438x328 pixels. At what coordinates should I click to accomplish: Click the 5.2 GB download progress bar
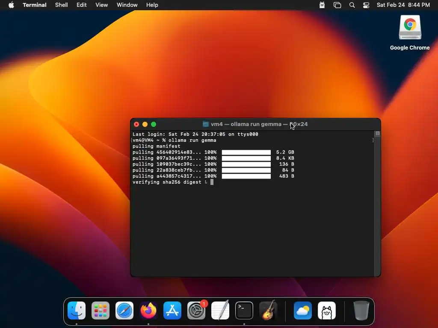pyautogui.click(x=246, y=152)
